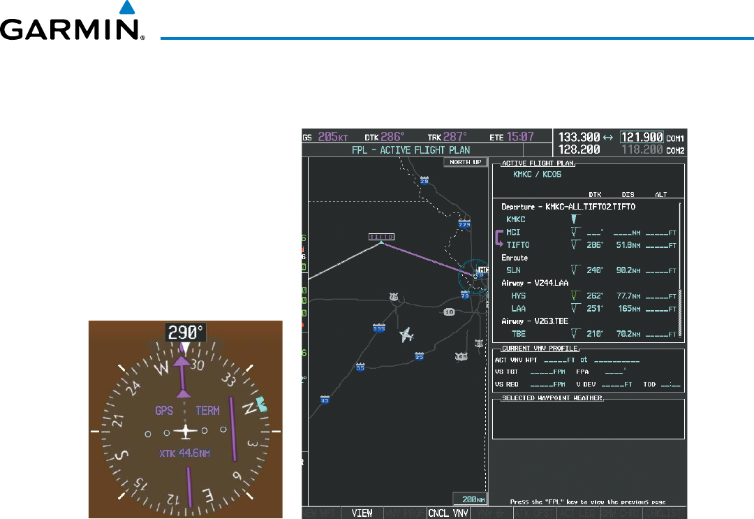Screen dimensions: 754x519
Task: Click the highway 10 marker on map
Action: click(x=449, y=312)
